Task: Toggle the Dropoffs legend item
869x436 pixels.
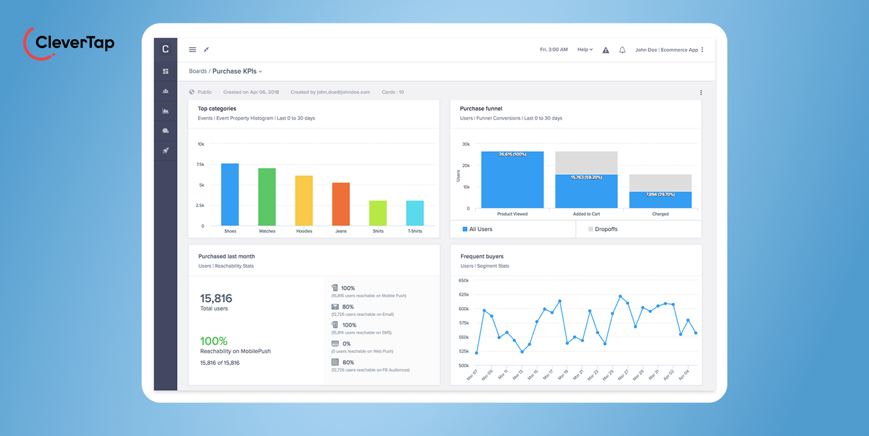Action: (603, 229)
